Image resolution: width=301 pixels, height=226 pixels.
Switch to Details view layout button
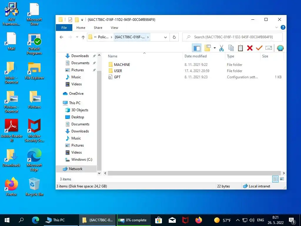click(275, 179)
